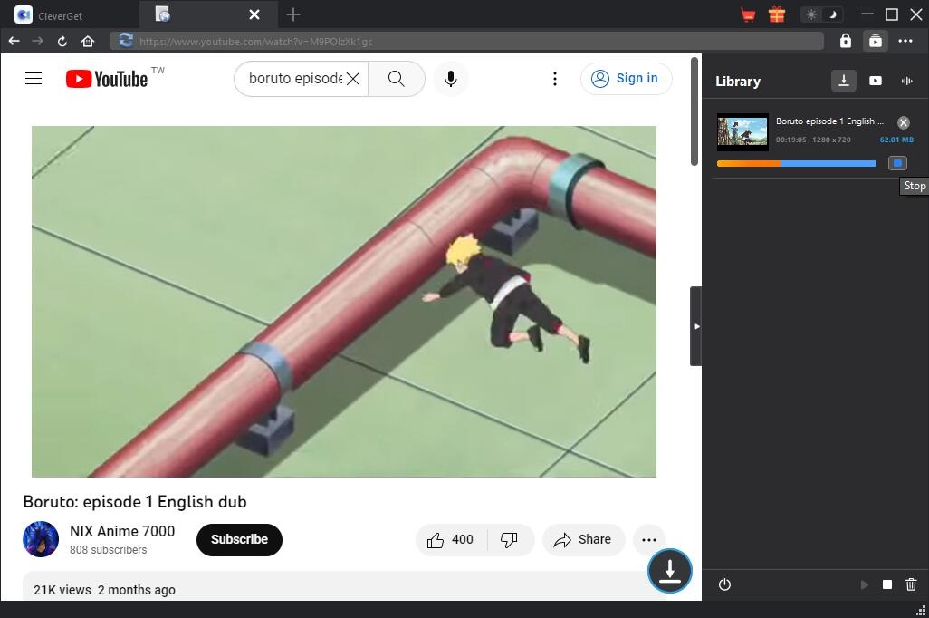Open the shopping cart icon
Viewport: 929px width, 618px height.
coord(748,14)
